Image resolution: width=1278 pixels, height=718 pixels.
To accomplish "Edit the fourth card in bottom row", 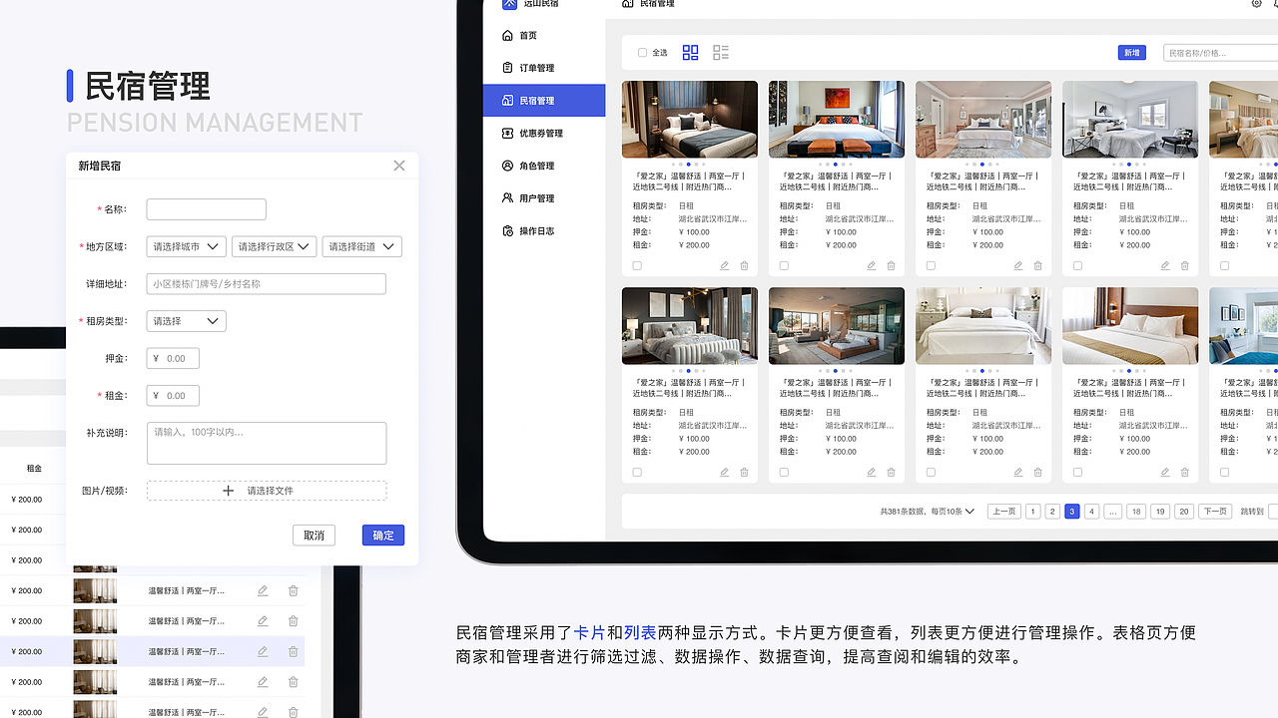I will click(1165, 473).
